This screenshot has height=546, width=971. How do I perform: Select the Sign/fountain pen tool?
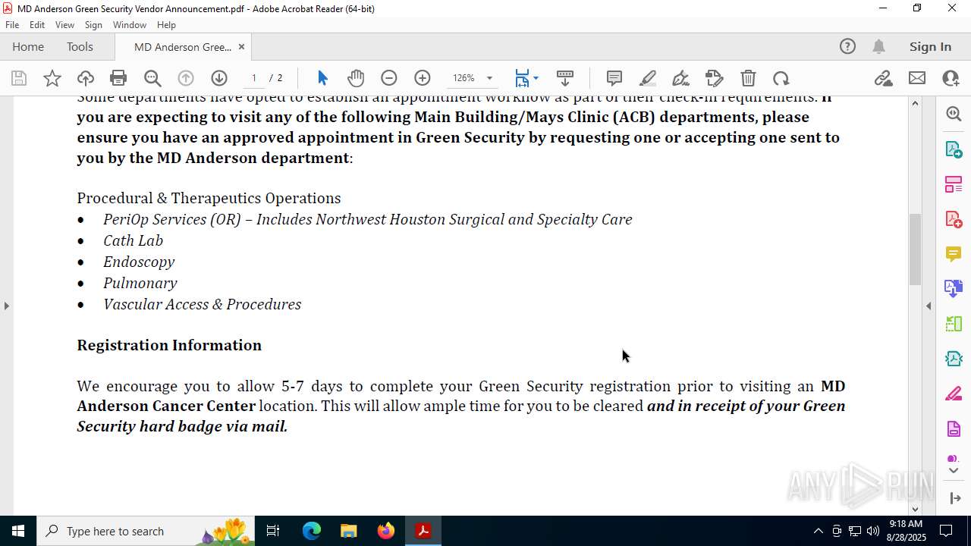[681, 78]
